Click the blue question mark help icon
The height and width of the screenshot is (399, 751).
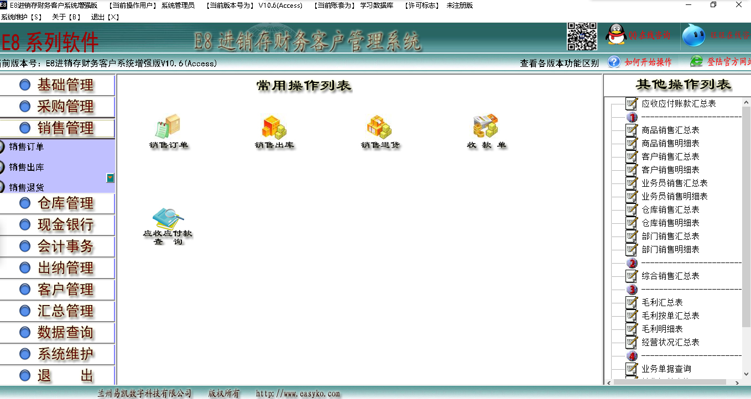click(x=614, y=62)
